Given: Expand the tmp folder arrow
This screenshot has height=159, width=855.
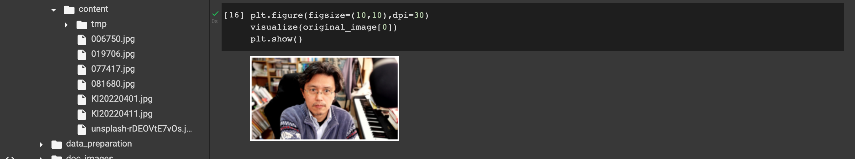Looking at the screenshot, I should pos(66,25).
